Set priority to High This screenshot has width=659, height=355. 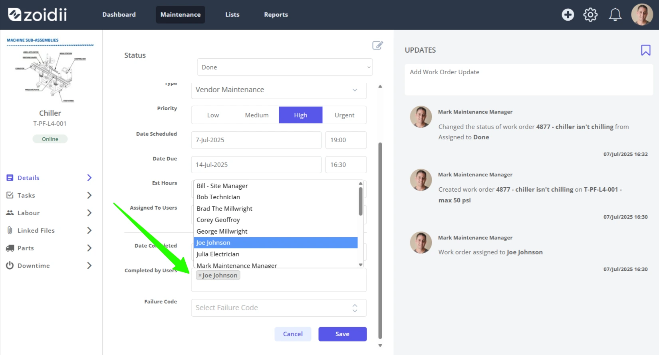pos(301,115)
